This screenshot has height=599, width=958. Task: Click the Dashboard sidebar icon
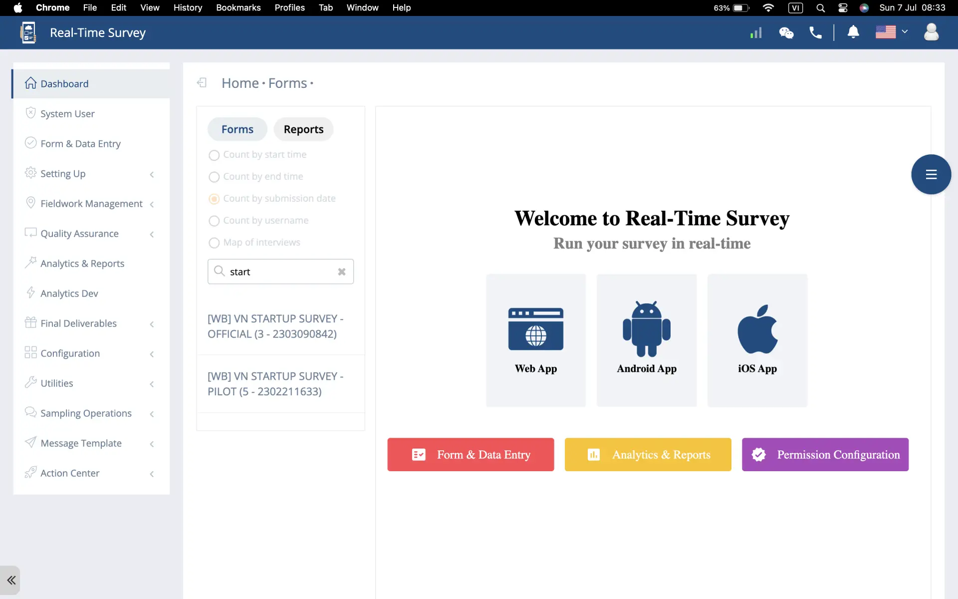click(29, 83)
